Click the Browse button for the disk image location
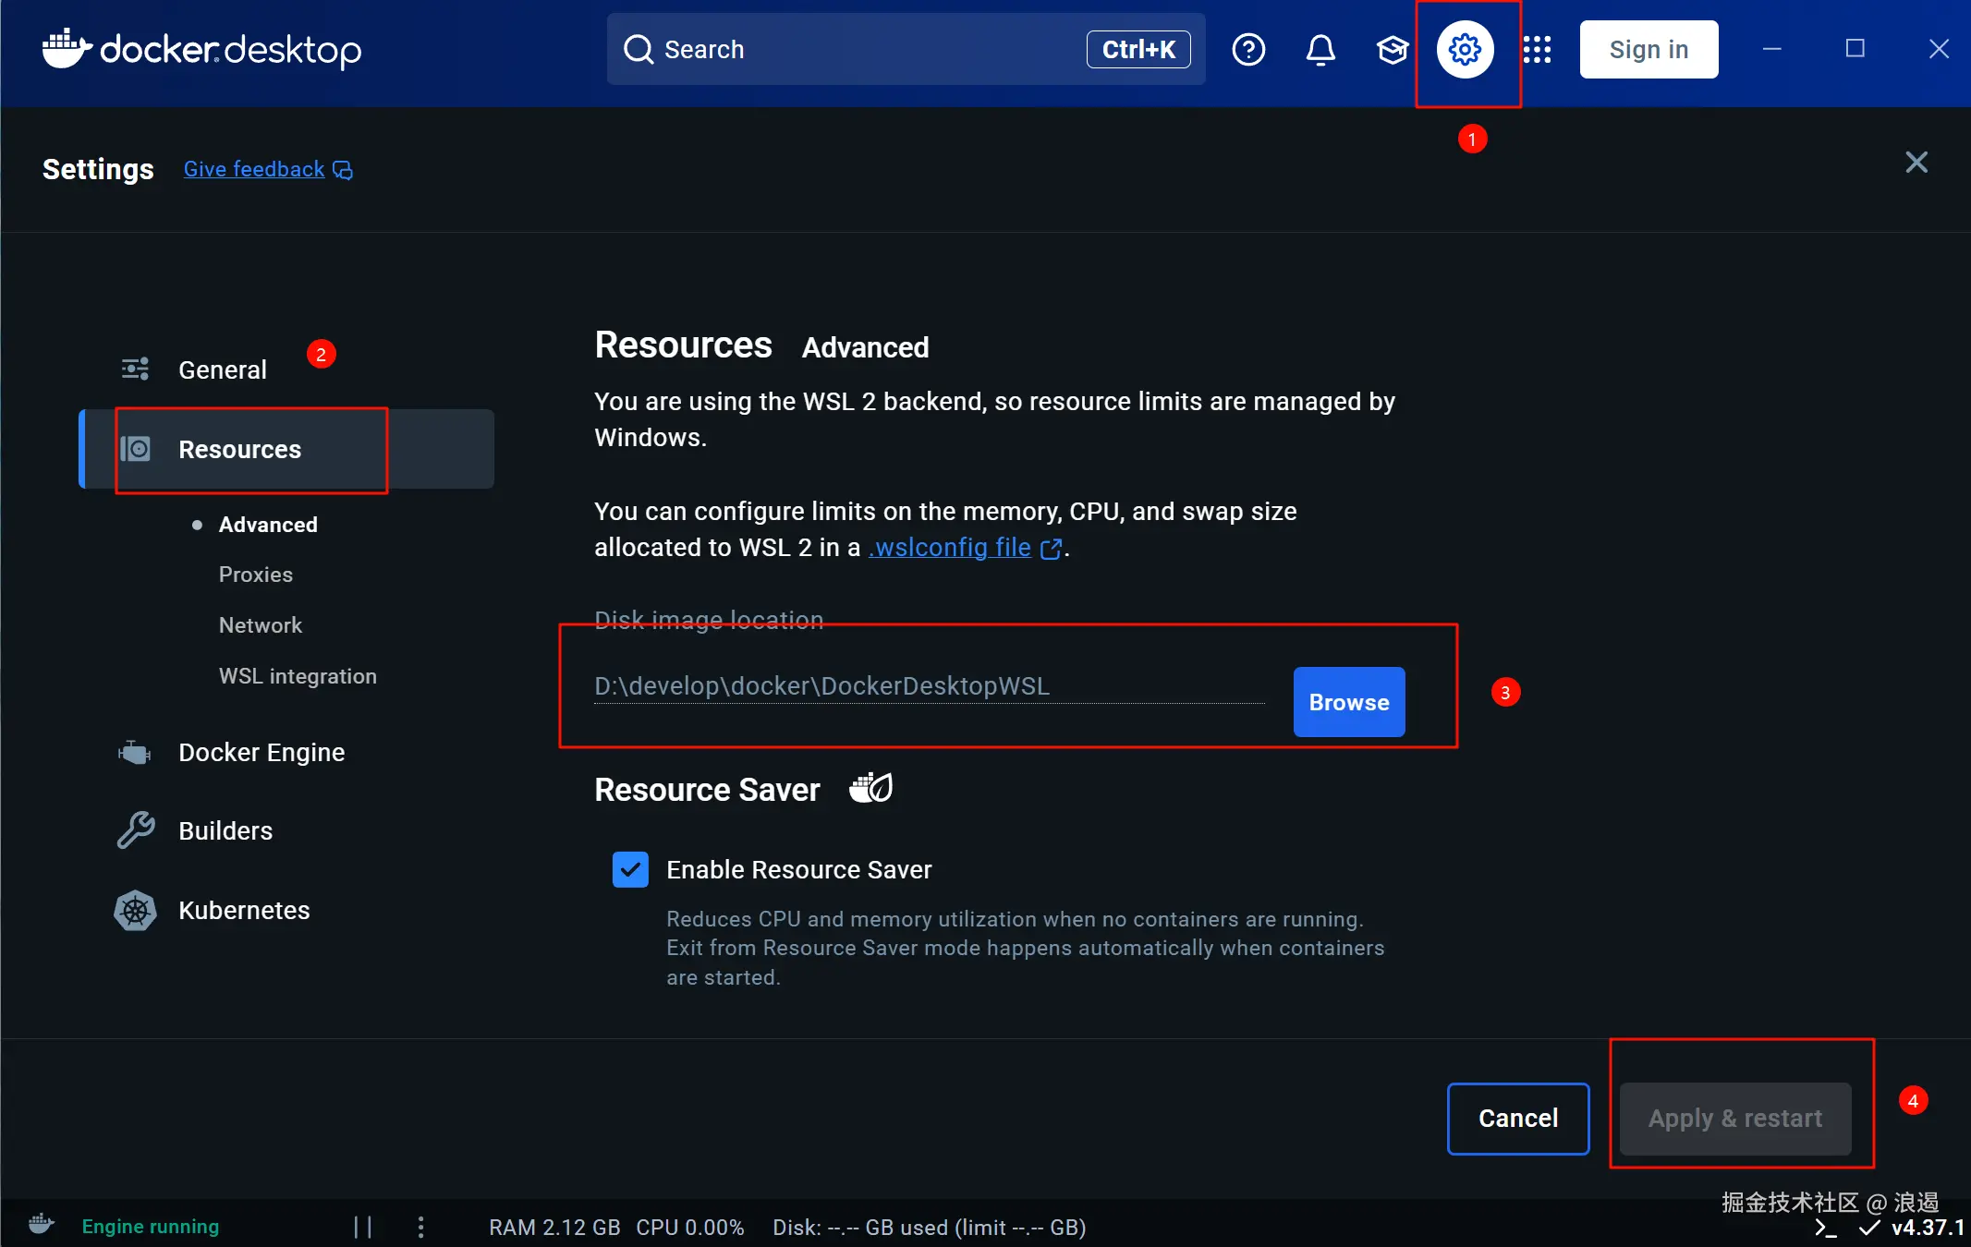 coord(1348,702)
